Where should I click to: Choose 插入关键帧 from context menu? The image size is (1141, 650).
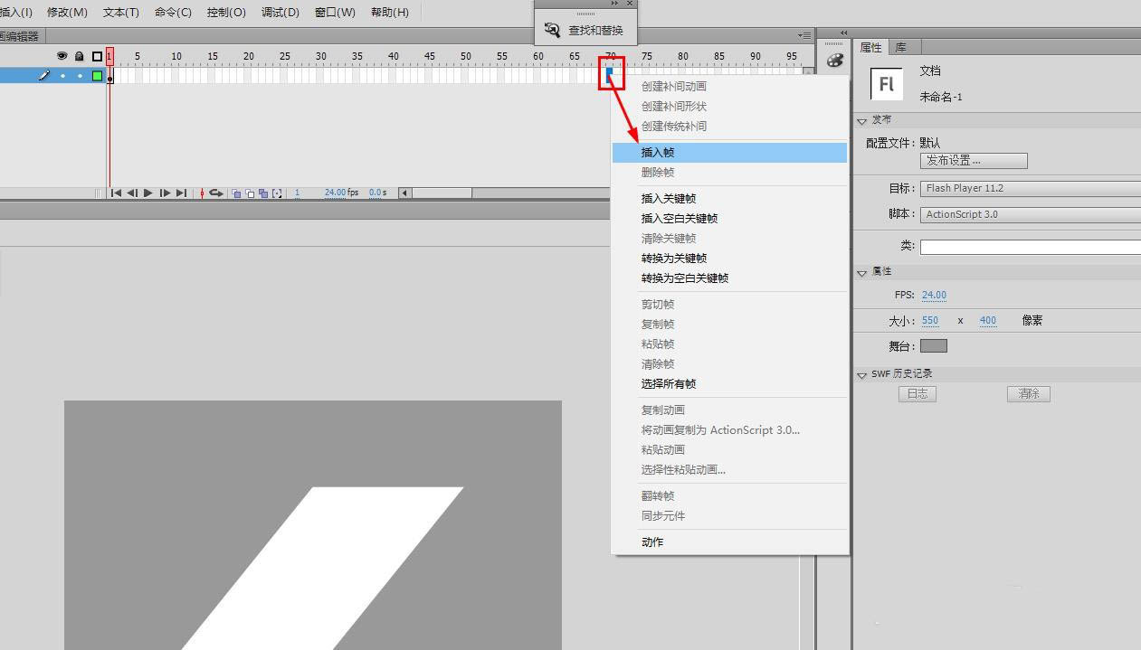[x=729, y=198]
